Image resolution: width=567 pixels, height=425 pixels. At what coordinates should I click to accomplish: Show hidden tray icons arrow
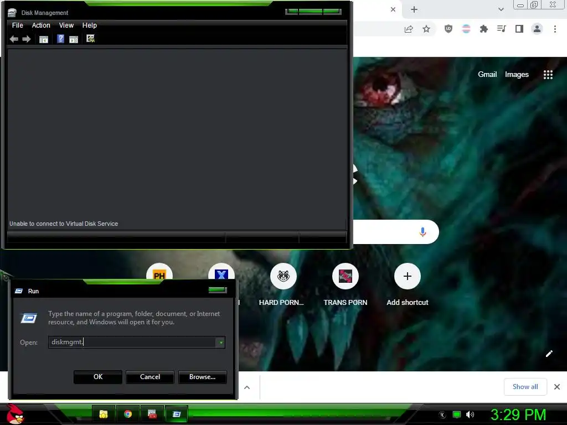coord(442,415)
